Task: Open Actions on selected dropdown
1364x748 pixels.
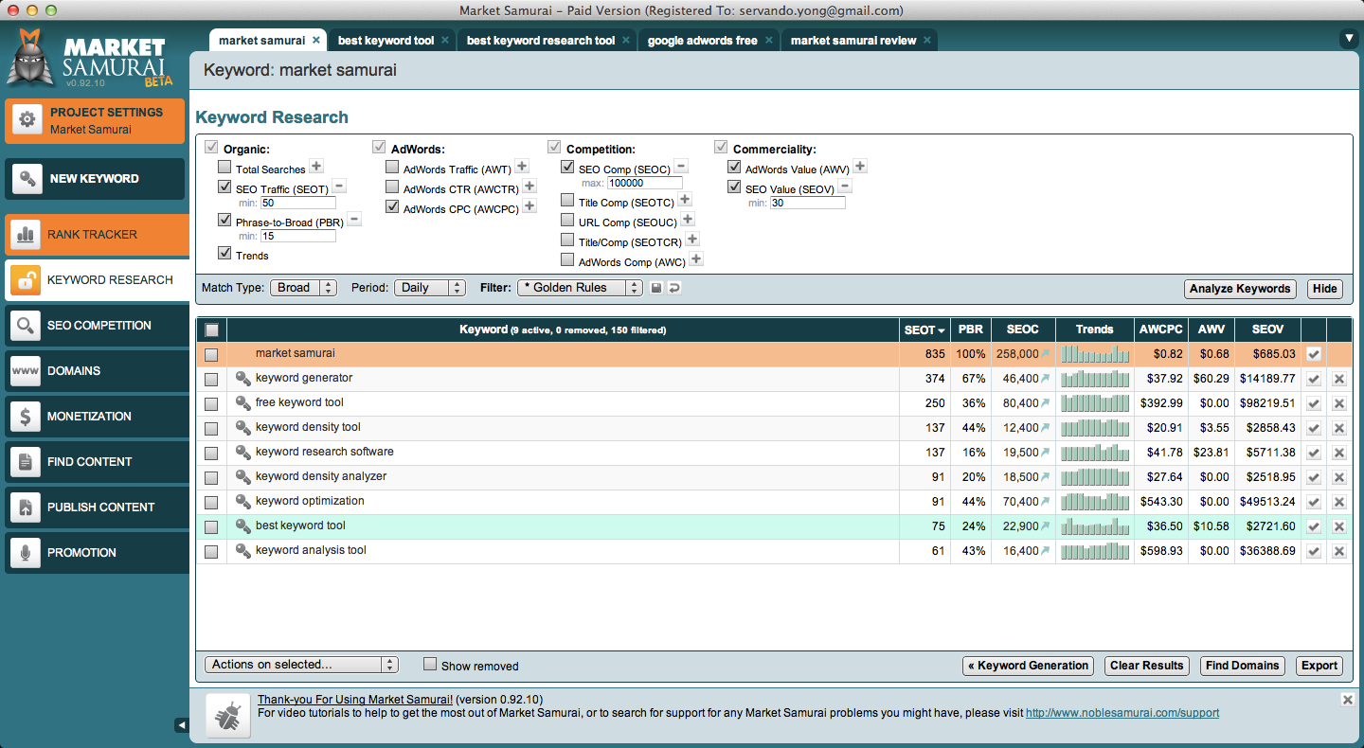Action: pyautogui.click(x=301, y=665)
